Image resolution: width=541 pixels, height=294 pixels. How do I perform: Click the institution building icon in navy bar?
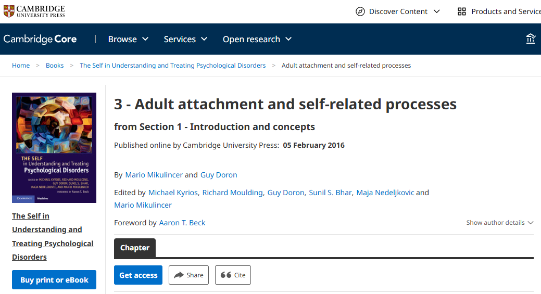pos(531,39)
